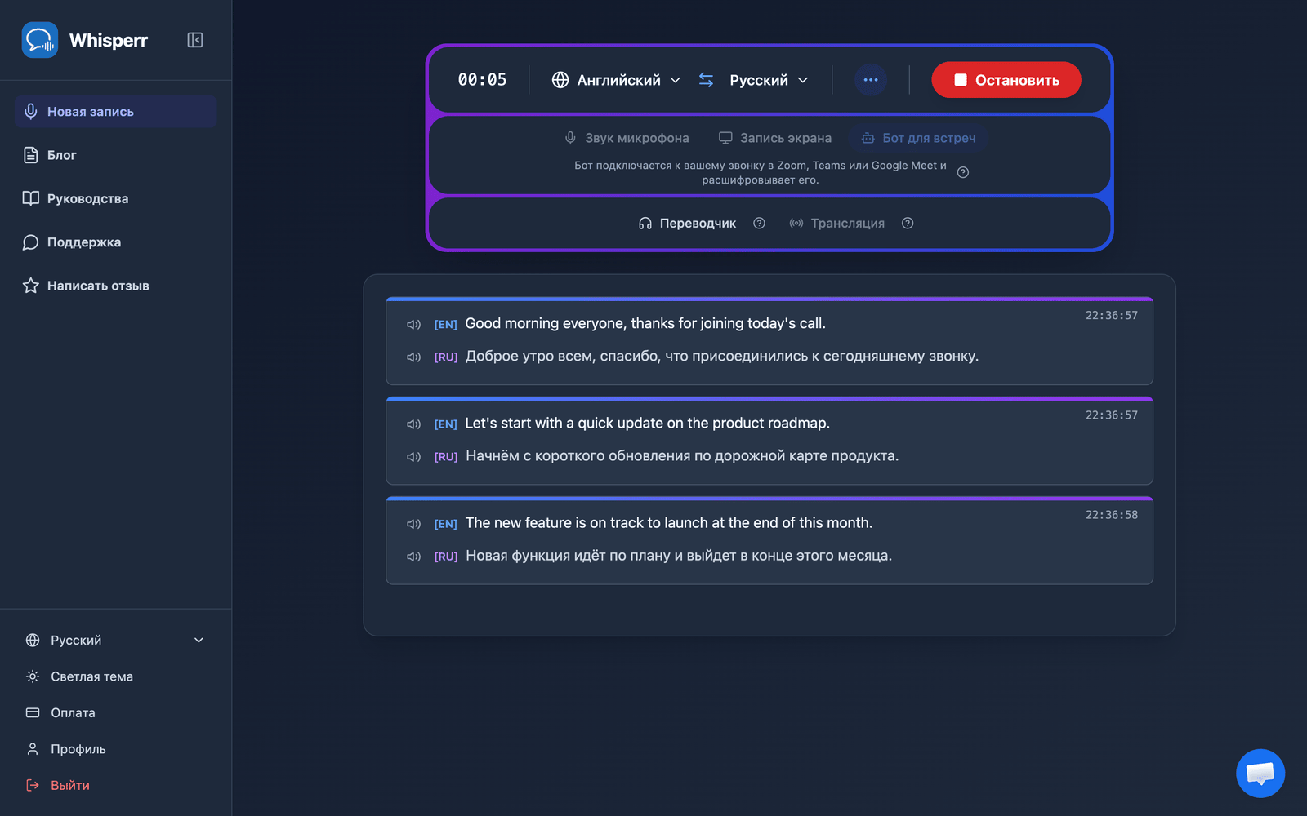The width and height of the screenshot is (1307, 816).
Task: Select Запись экрана source tab
Action: [775, 138]
